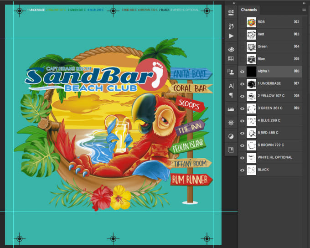Expand the icon dock with left double arrows
The height and width of the screenshot is (248, 310).
coord(234,3)
